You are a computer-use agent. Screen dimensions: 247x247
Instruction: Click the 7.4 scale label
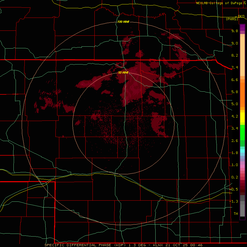235,68
